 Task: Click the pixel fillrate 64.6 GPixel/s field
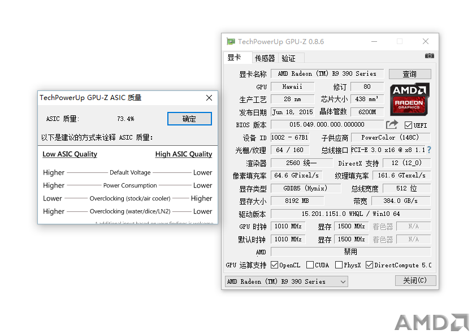pyautogui.click(x=297, y=175)
